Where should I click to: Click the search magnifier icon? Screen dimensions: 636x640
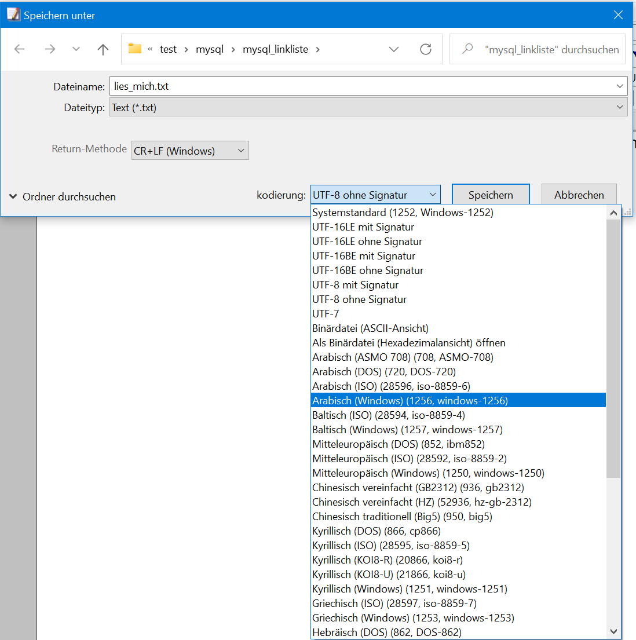467,50
